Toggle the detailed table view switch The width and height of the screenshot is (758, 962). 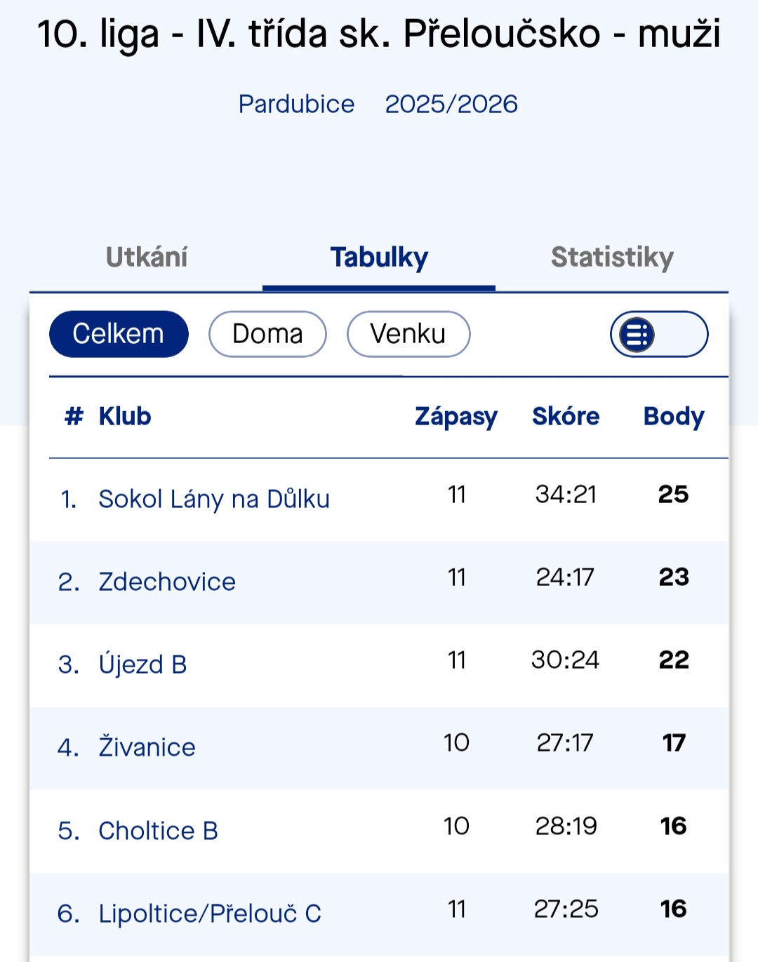pyautogui.click(x=658, y=334)
